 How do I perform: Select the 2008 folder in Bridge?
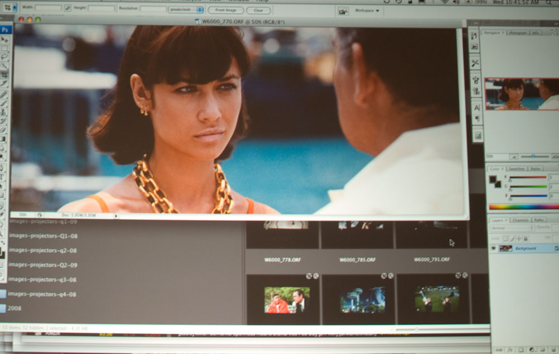[x=15, y=308]
